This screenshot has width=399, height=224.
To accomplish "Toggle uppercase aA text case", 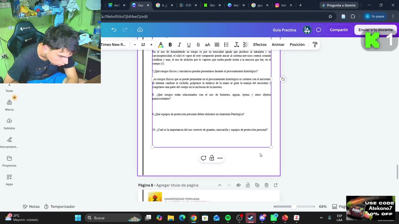I will tap(207, 44).
